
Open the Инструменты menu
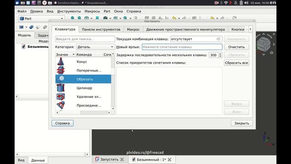click(69, 11)
